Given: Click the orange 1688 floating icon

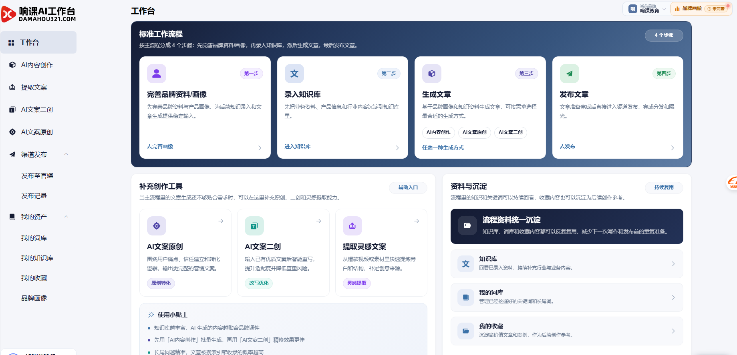Looking at the screenshot, I should 732,183.
